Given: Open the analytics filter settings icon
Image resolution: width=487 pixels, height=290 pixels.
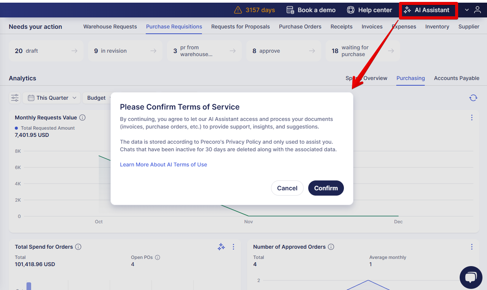Looking at the screenshot, I should tap(15, 98).
